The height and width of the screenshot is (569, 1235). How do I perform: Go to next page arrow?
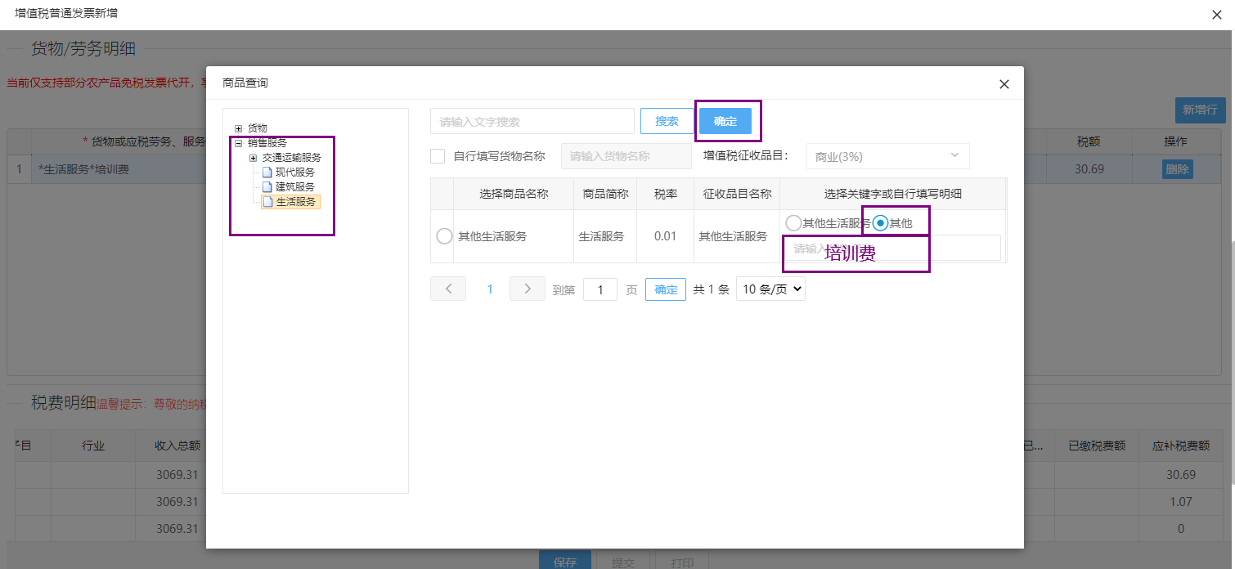point(528,289)
